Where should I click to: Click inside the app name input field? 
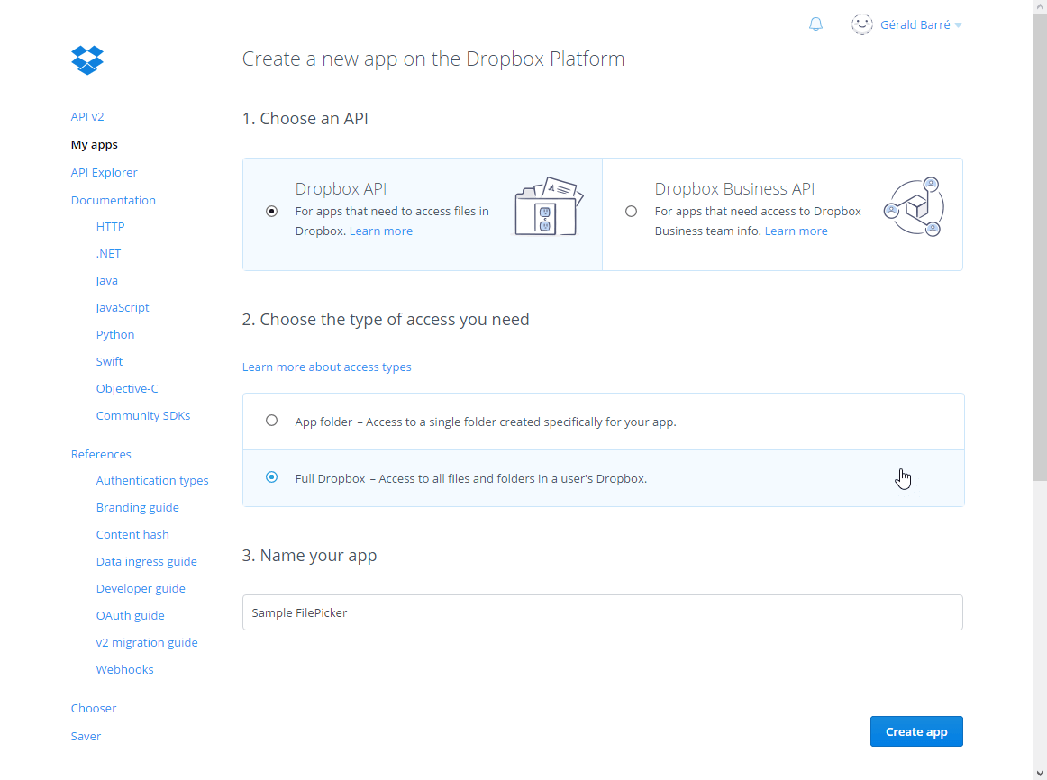[x=602, y=612]
